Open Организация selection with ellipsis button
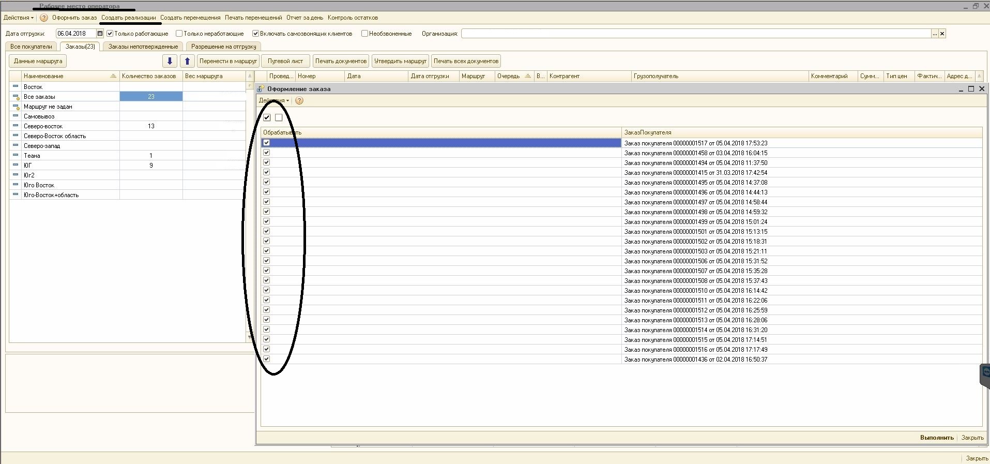The width and height of the screenshot is (990, 464). click(934, 34)
